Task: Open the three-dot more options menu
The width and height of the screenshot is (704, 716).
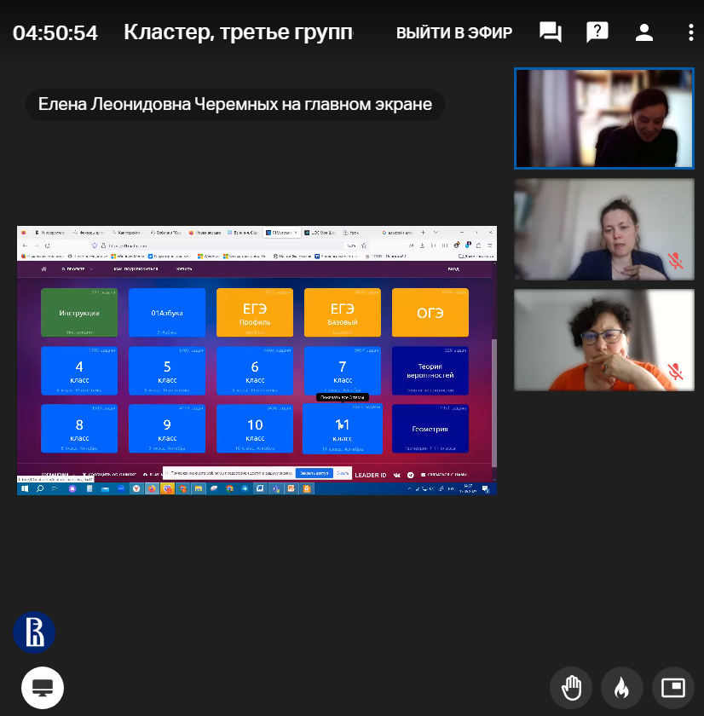Action: point(690,33)
